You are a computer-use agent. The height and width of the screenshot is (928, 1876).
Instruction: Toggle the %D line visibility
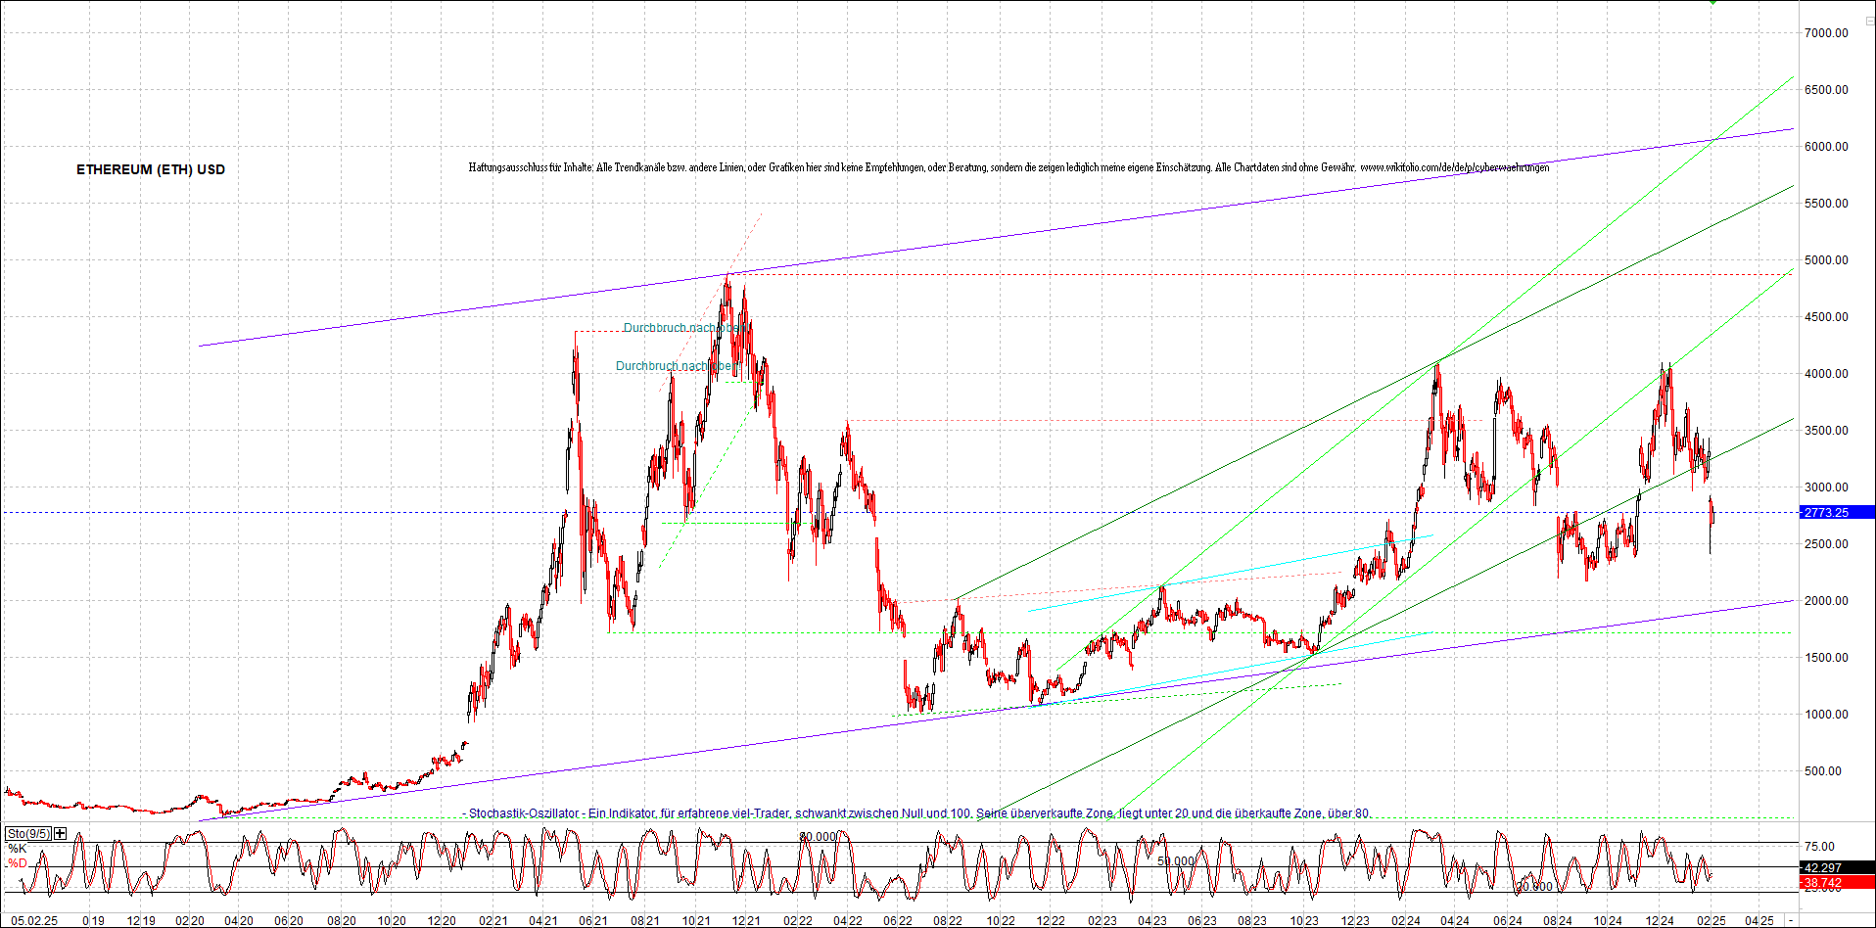pos(17,864)
